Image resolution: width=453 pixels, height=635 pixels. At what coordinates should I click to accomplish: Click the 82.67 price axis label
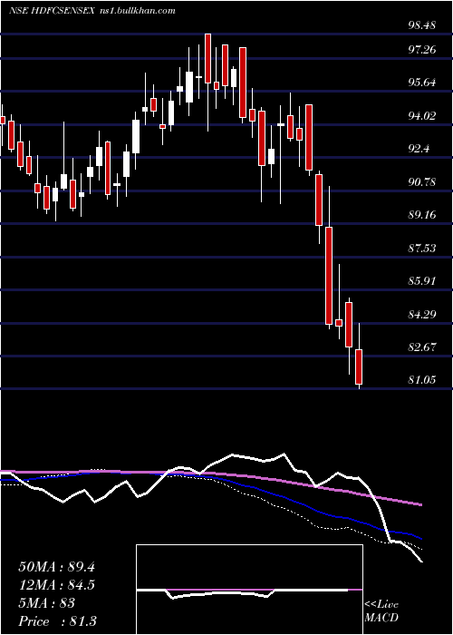(x=421, y=347)
